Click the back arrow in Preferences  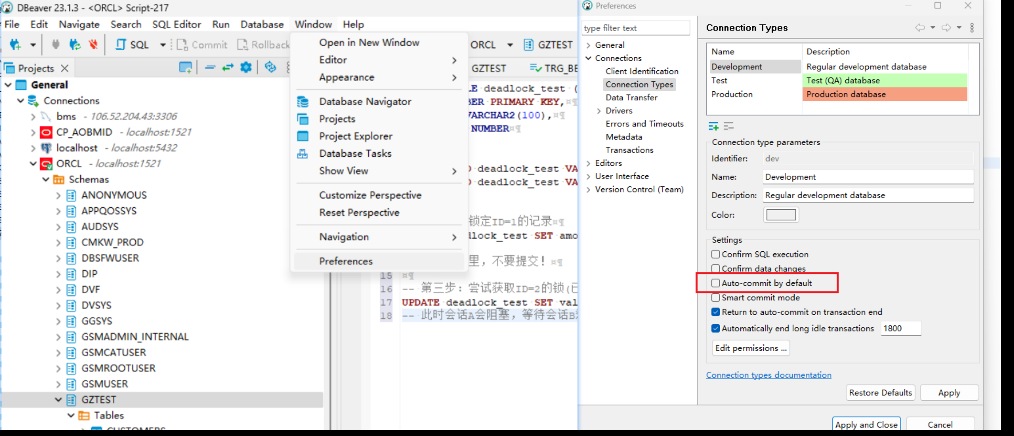coord(920,28)
